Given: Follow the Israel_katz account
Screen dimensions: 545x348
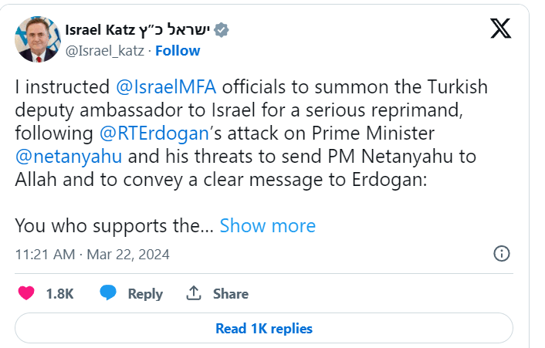Looking at the screenshot, I should pos(178,51).
